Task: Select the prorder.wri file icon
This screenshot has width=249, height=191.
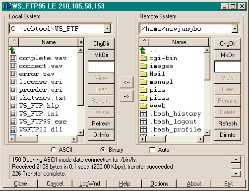Action: [13, 90]
